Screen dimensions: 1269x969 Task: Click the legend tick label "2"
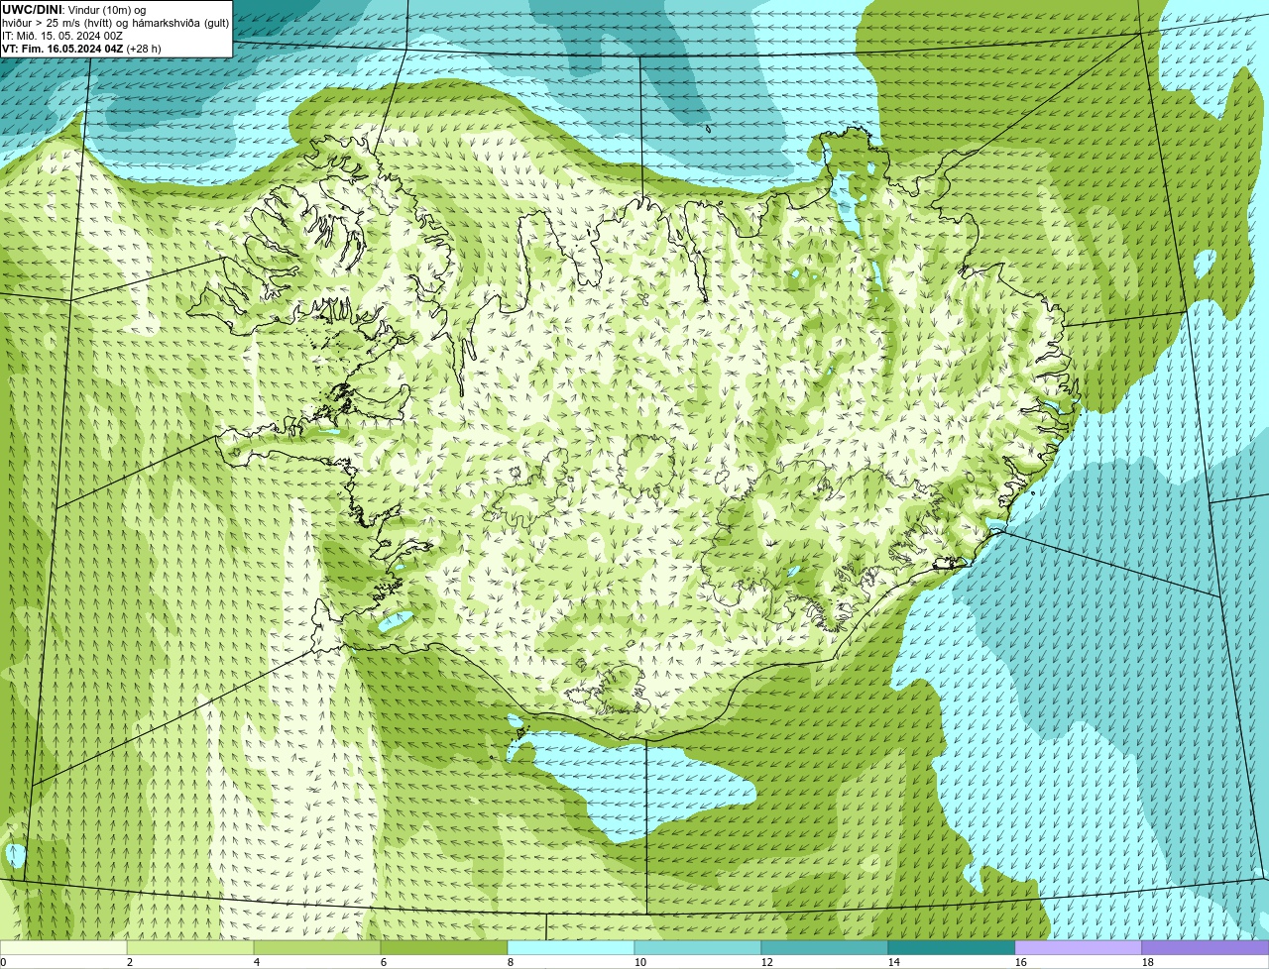[x=130, y=962]
